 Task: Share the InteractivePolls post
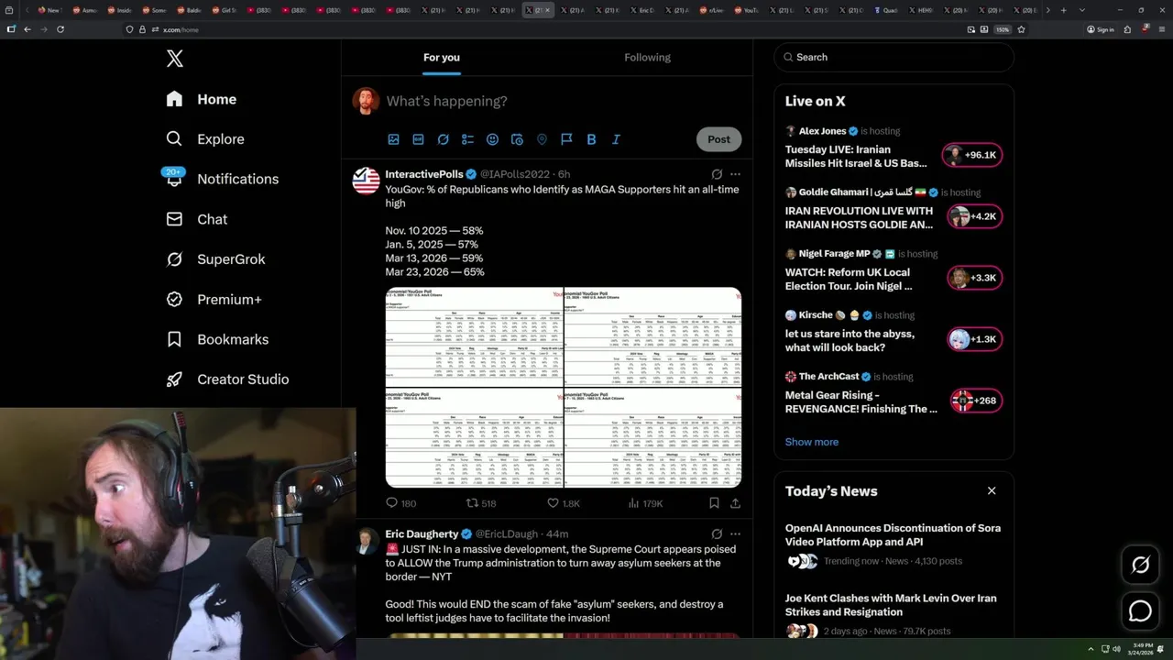[x=735, y=503]
